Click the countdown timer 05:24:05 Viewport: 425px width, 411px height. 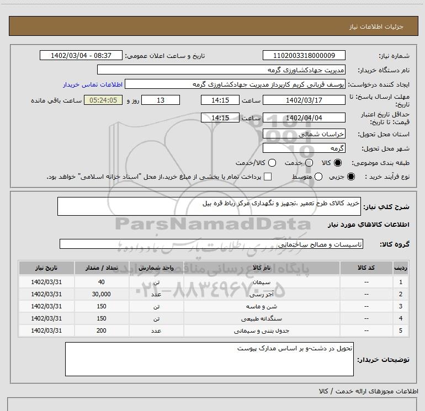click(x=103, y=100)
